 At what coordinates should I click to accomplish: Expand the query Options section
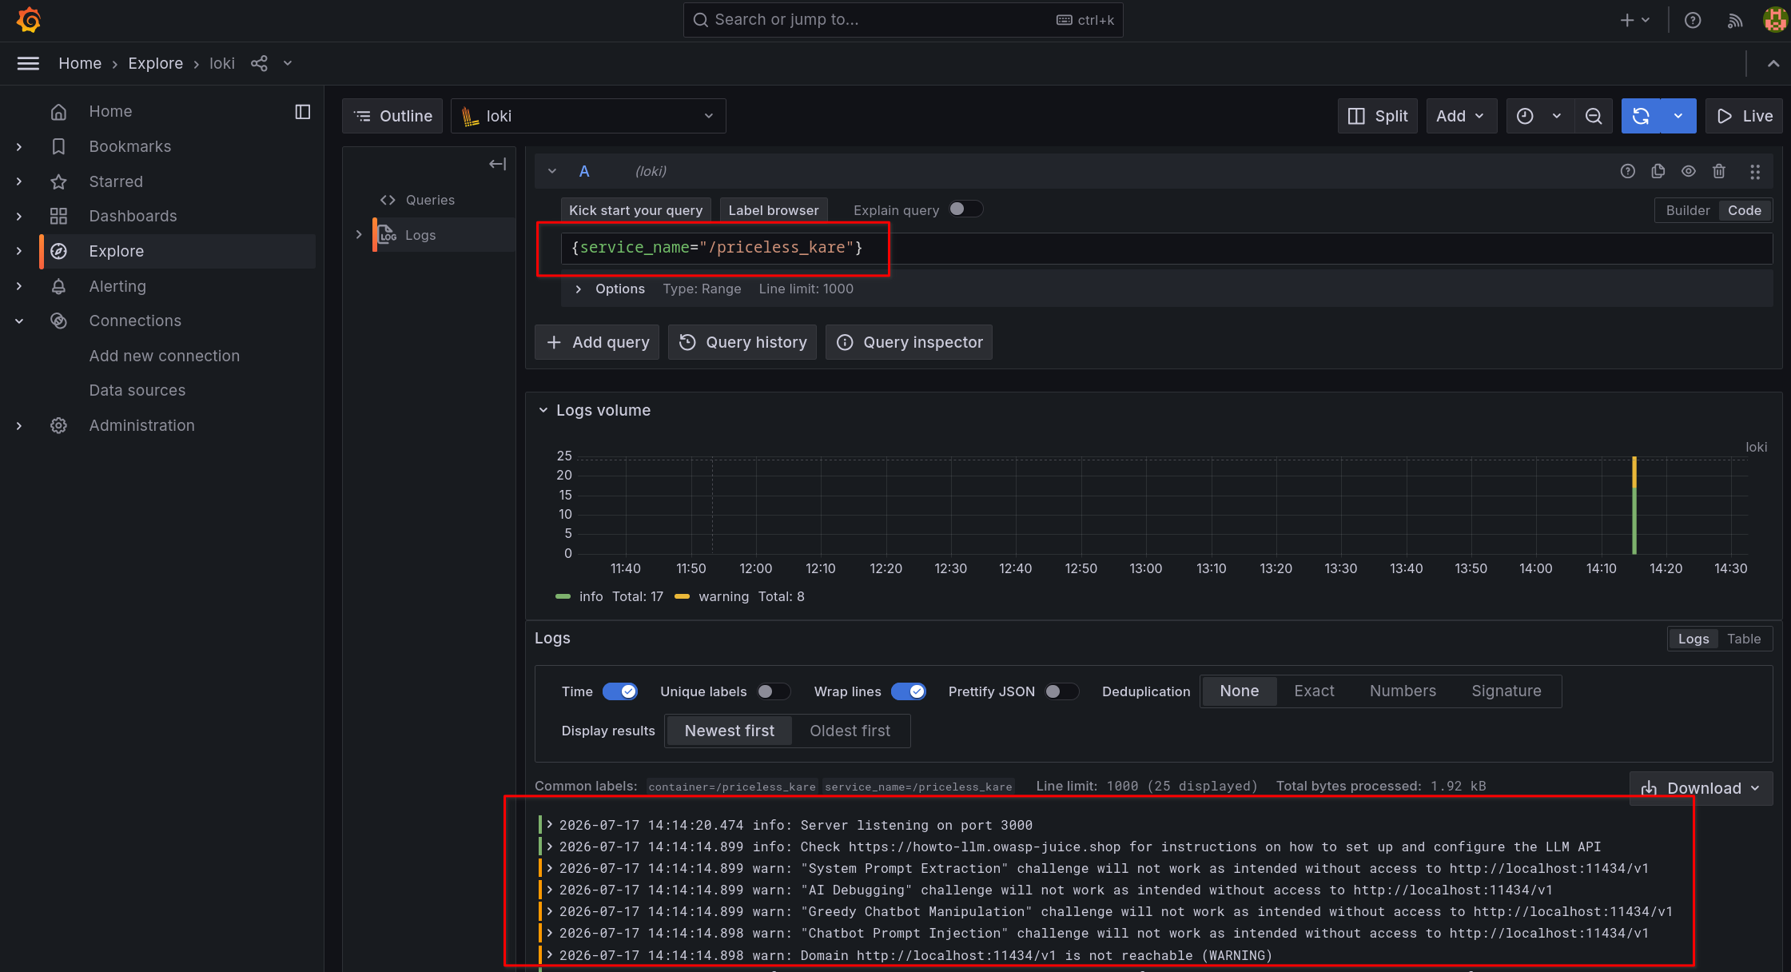pos(579,289)
